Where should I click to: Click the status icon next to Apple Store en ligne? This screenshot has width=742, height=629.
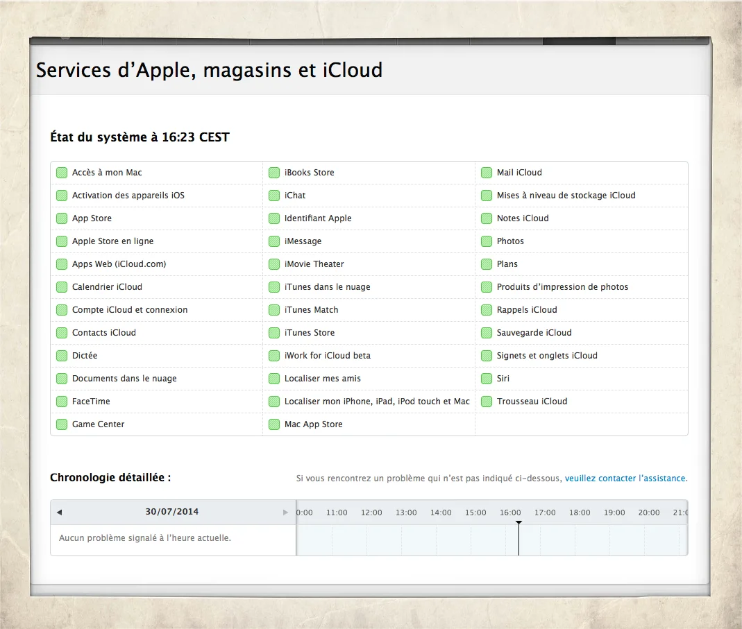pos(62,241)
